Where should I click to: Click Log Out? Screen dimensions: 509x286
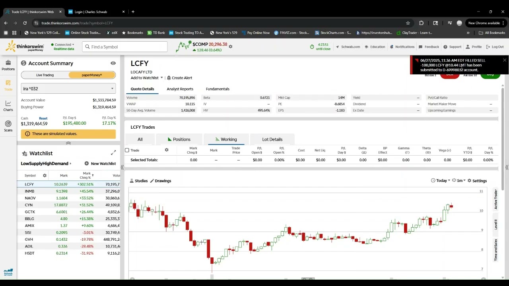tap(495, 47)
